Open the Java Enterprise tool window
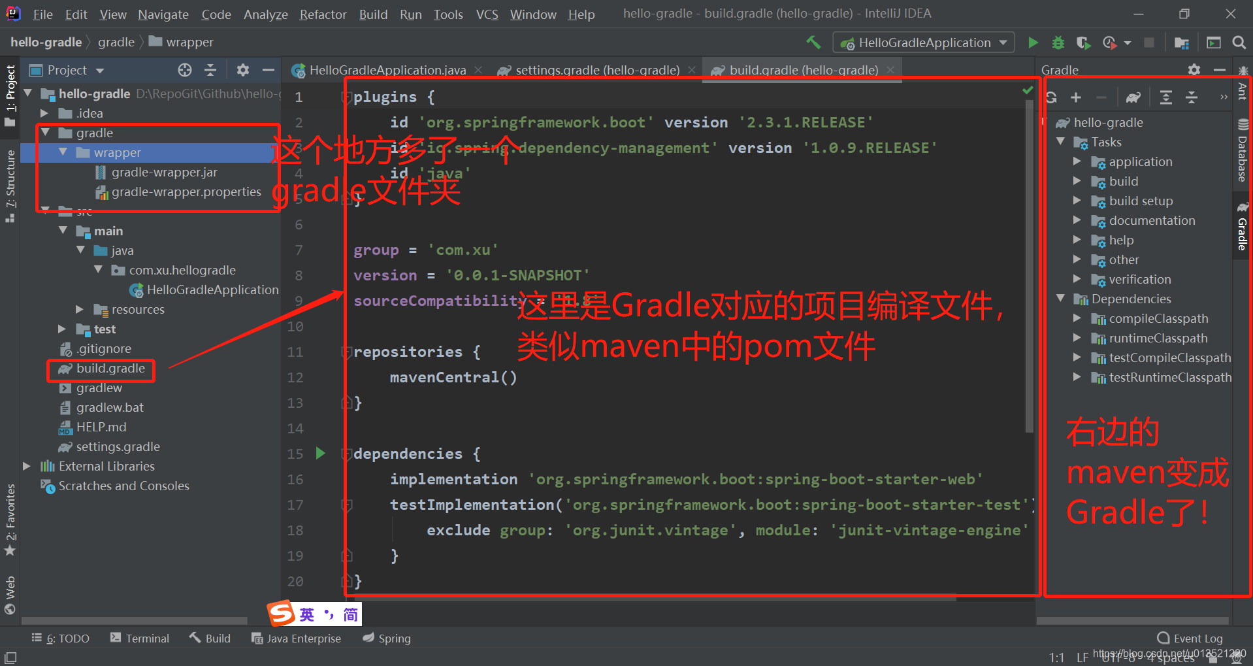 296,638
